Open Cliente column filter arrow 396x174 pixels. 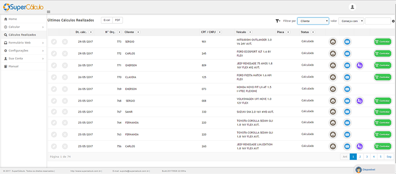pos(138,32)
